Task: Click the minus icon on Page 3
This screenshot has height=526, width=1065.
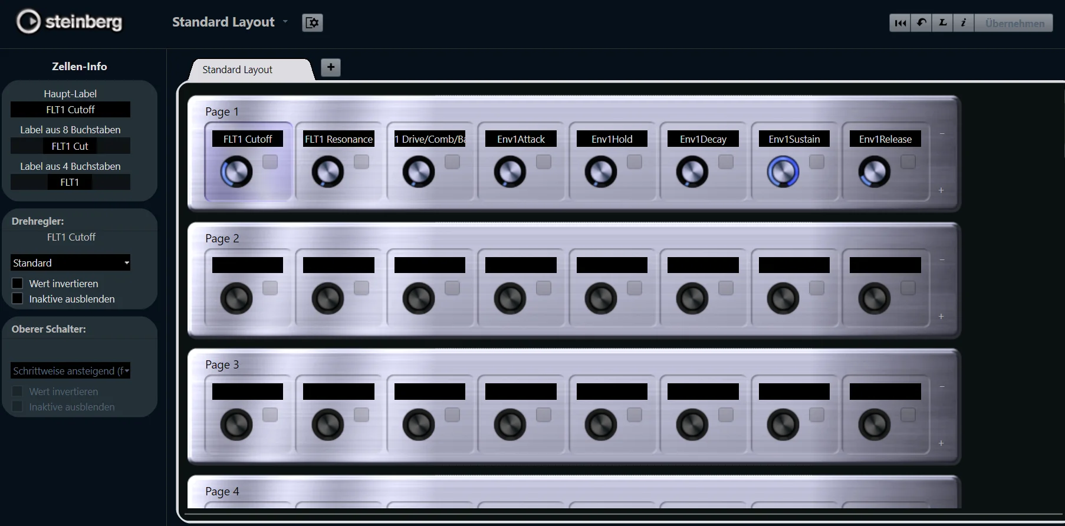Action: [x=942, y=387]
